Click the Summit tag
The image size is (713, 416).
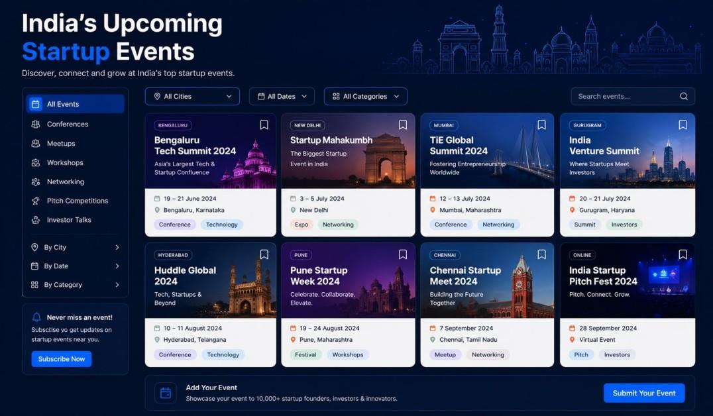(584, 225)
